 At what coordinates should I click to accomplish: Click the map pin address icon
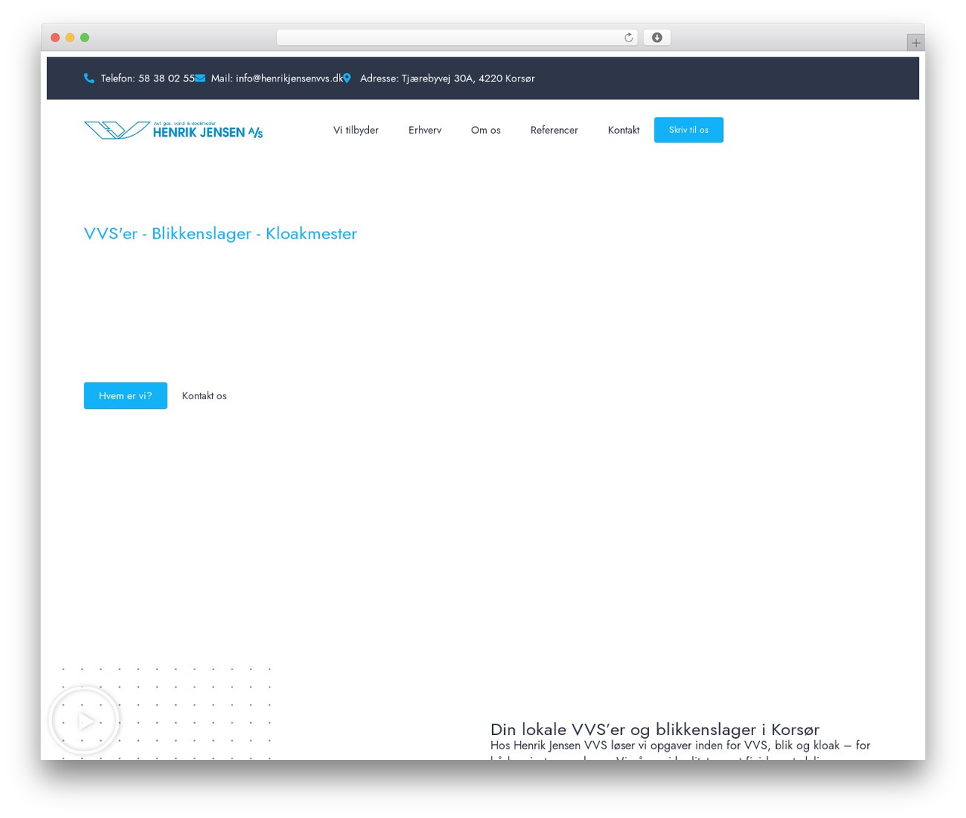[x=346, y=78]
